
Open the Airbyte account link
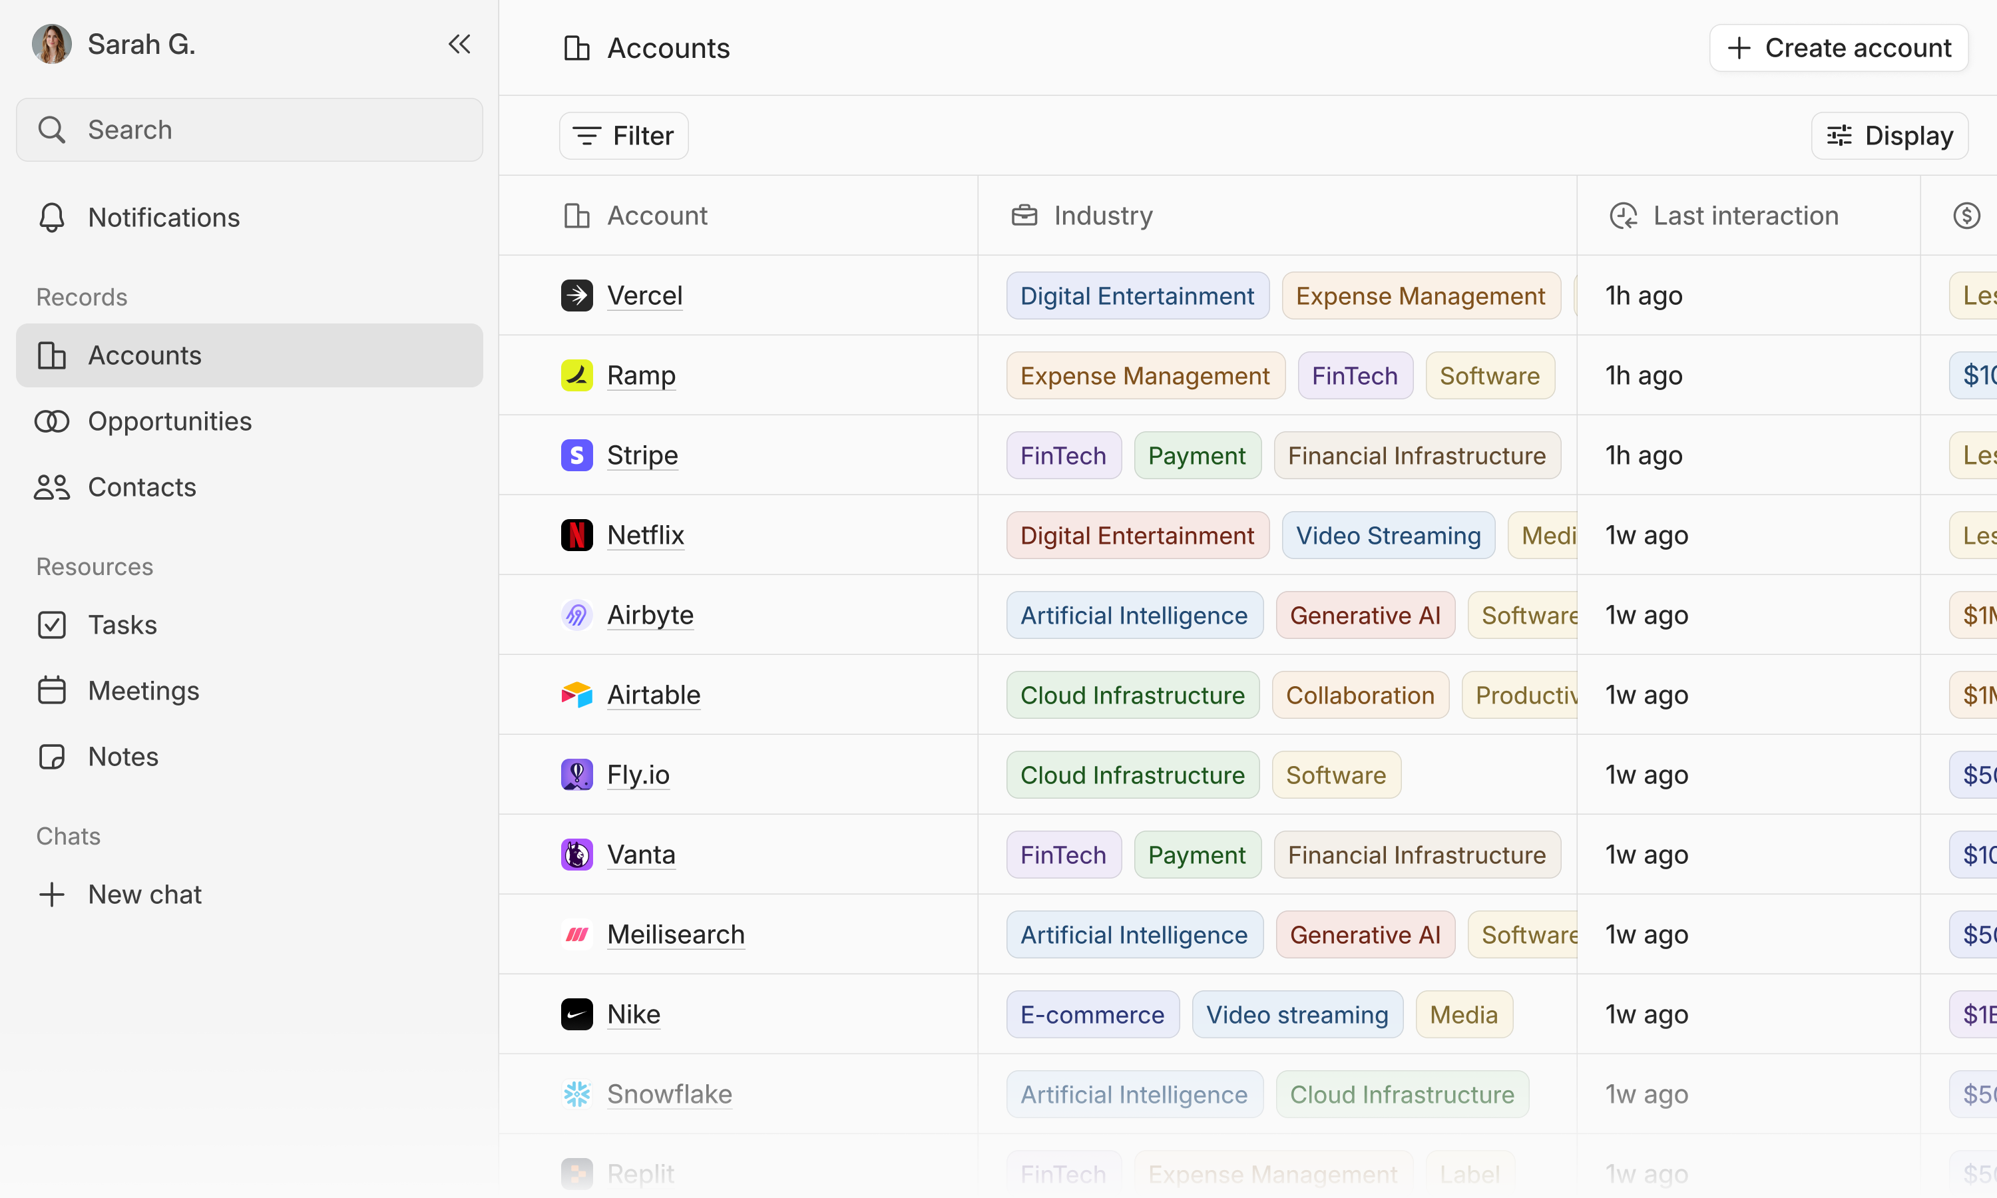650,615
